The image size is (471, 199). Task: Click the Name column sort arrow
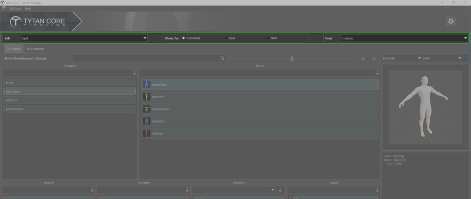377,73
